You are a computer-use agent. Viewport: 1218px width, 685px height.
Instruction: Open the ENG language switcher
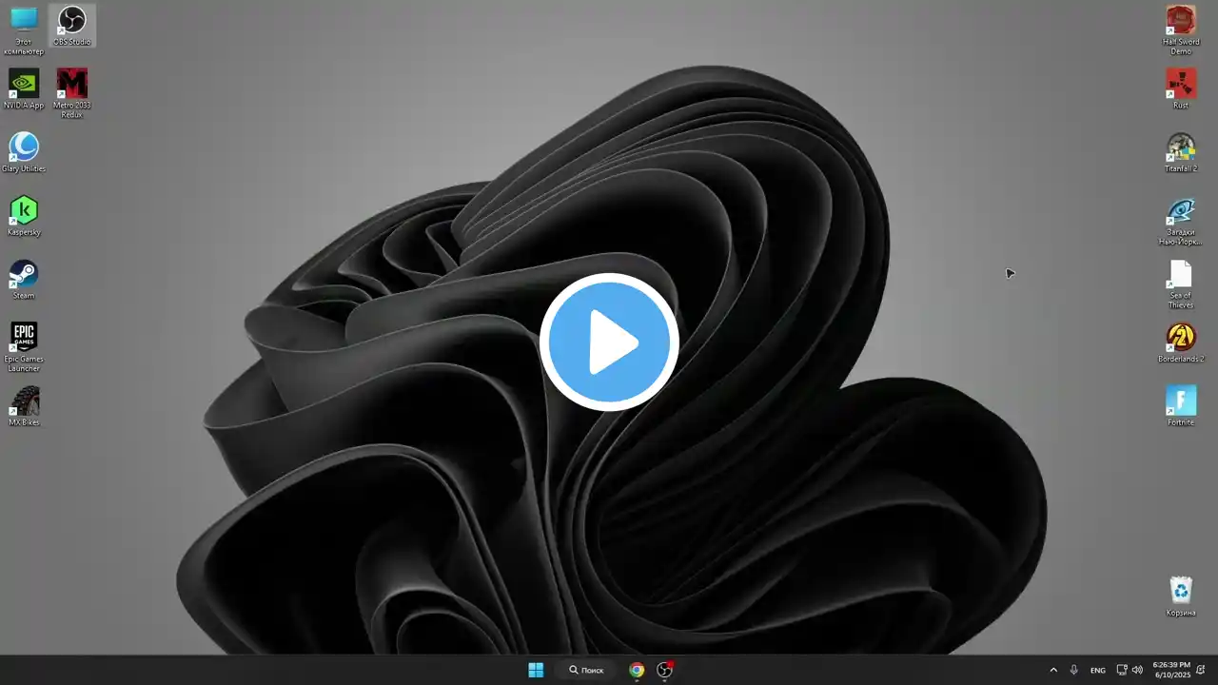pos(1098,670)
